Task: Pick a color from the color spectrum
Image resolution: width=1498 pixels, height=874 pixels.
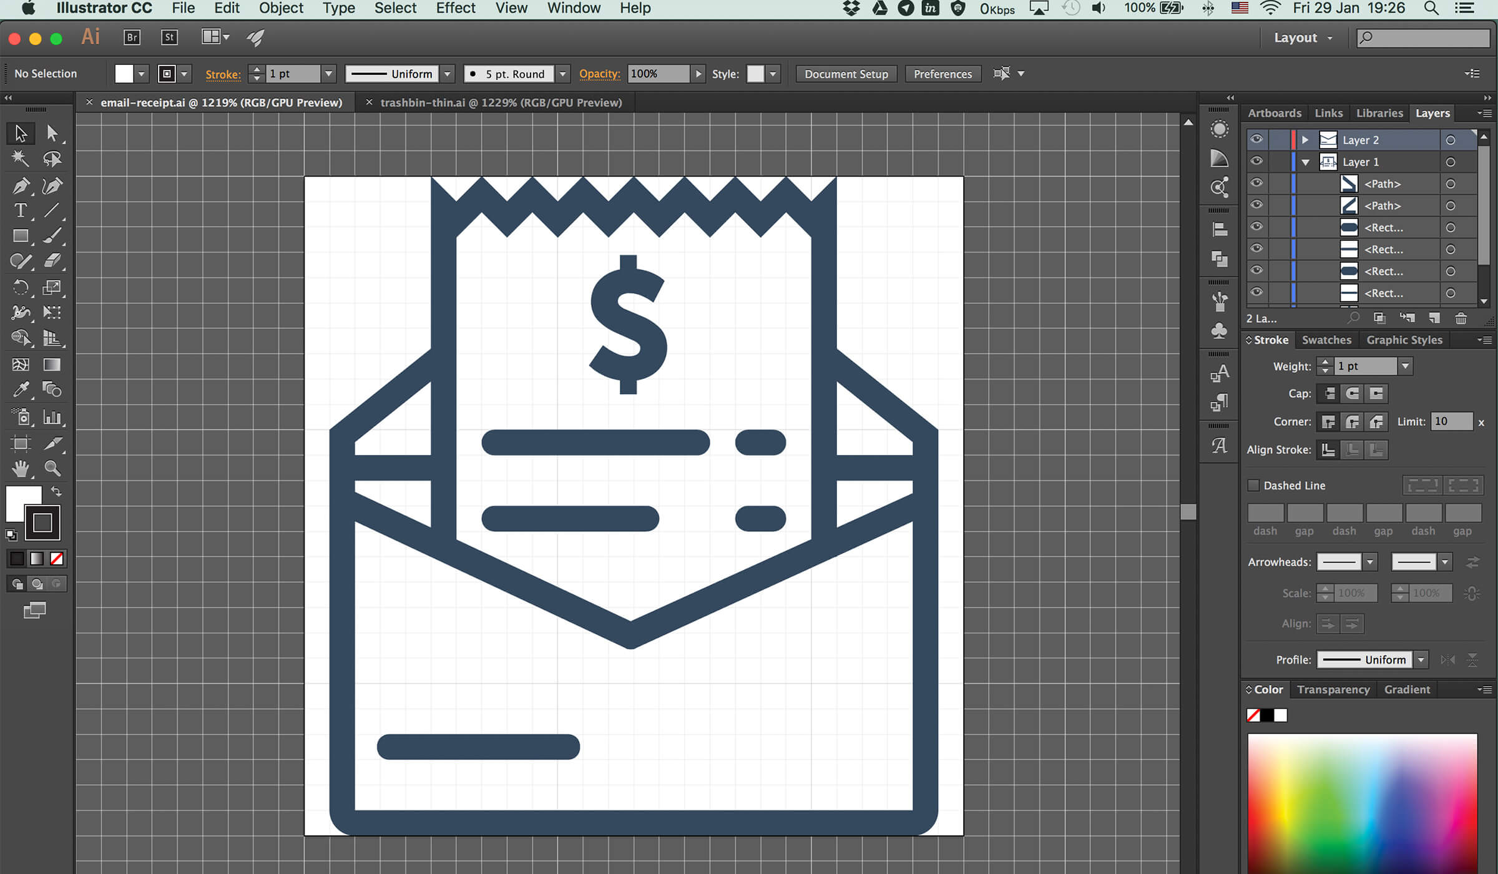Action: coord(1362,804)
